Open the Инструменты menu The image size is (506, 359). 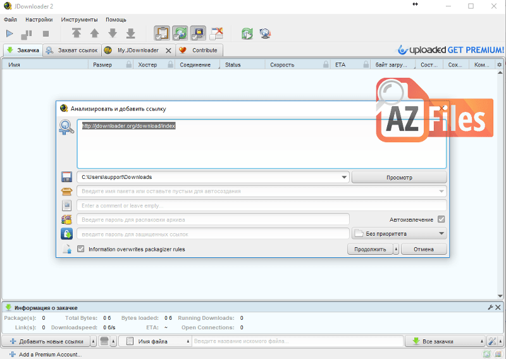[x=80, y=20]
